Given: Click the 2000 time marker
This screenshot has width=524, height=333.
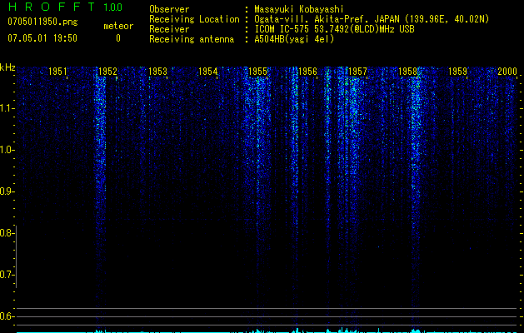Looking at the screenshot, I should point(507,71).
